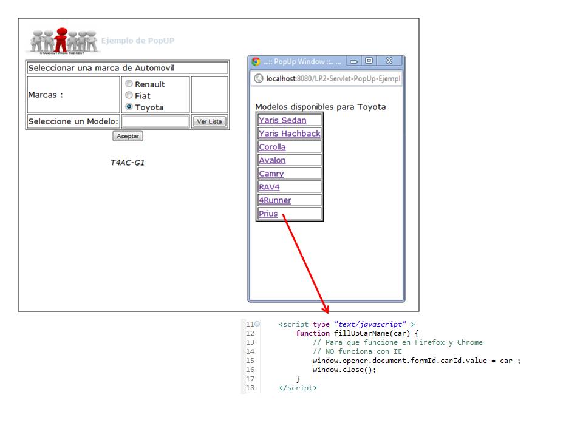Click the NO funciona con IE comment

pos(357,351)
